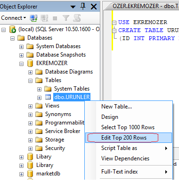Viewport: 179px width, 191px height.
Task: Open the Object Explorer window position arrow
Action: (x=73, y=7)
